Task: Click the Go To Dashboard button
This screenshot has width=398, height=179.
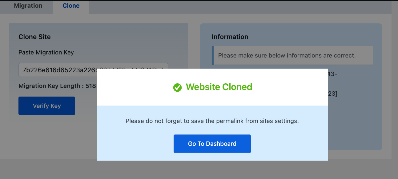Action: pyautogui.click(x=212, y=144)
